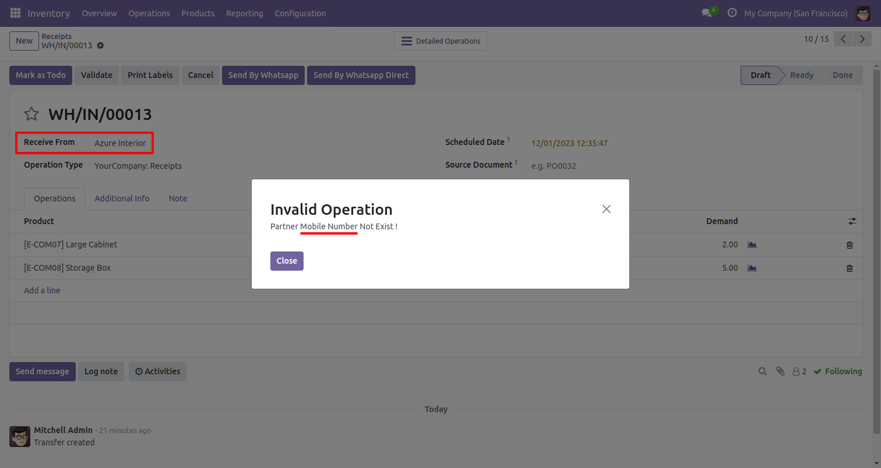Image resolution: width=881 pixels, height=468 pixels.
Task: Open Mitchell Admin user avatar menu
Action: (x=863, y=13)
